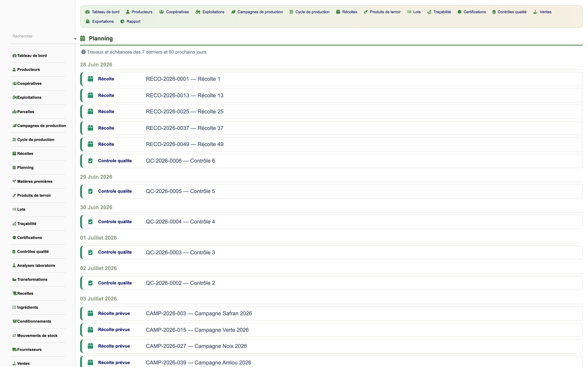Click the Récoltes box icon in top bar
Viewport: 588px width, 367px height.
(338, 12)
